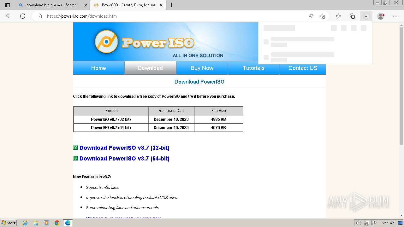Open the Home navigation tab
Image resolution: width=404 pixels, height=227 pixels.
(98, 68)
